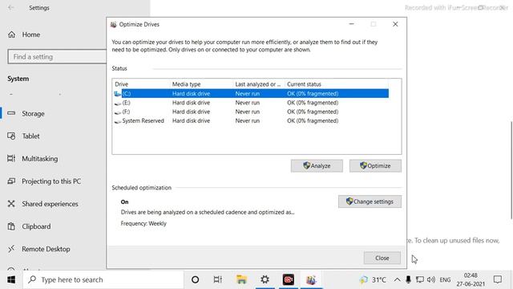Open Task View on the taskbar
The width and height of the screenshot is (513, 289).
coord(218,280)
